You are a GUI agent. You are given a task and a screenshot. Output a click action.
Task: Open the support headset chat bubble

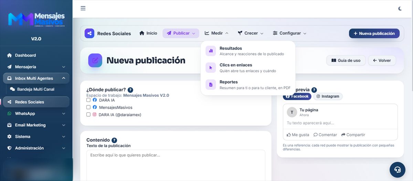pyautogui.click(x=398, y=170)
